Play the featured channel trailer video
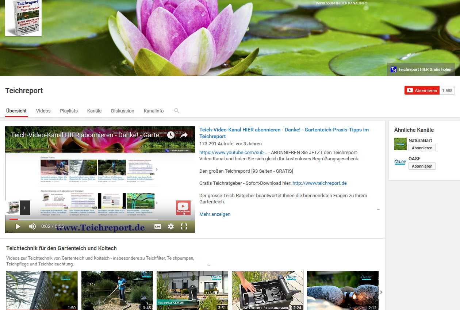Screen dimensions: 460x310 pyautogui.click(x=18, y=226)
